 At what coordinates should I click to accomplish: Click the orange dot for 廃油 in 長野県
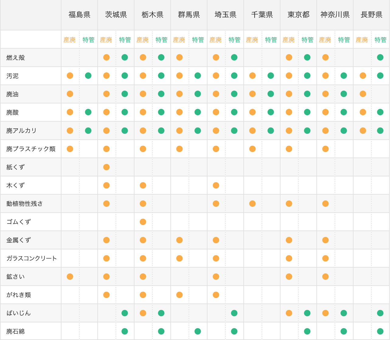[x=363, y=94]
